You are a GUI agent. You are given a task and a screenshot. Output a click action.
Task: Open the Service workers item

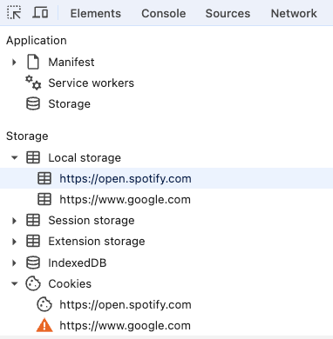(91, 83)
